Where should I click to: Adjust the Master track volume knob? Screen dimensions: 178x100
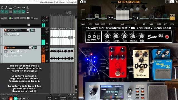(28, 18)
